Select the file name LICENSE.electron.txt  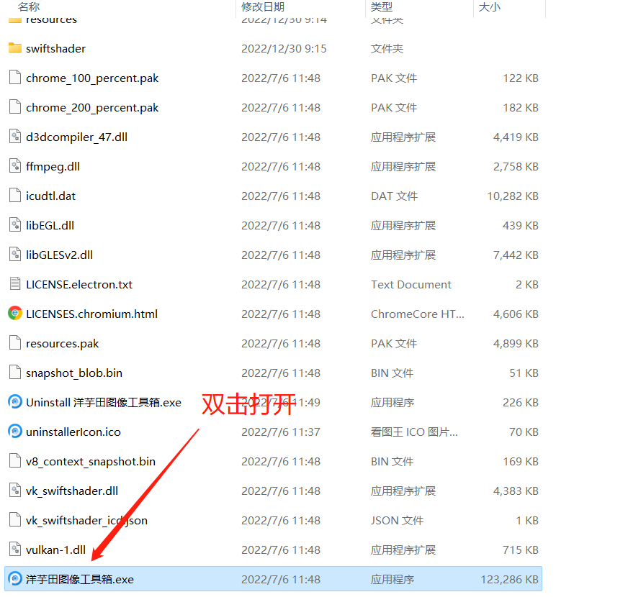click(x=79, y=285)
